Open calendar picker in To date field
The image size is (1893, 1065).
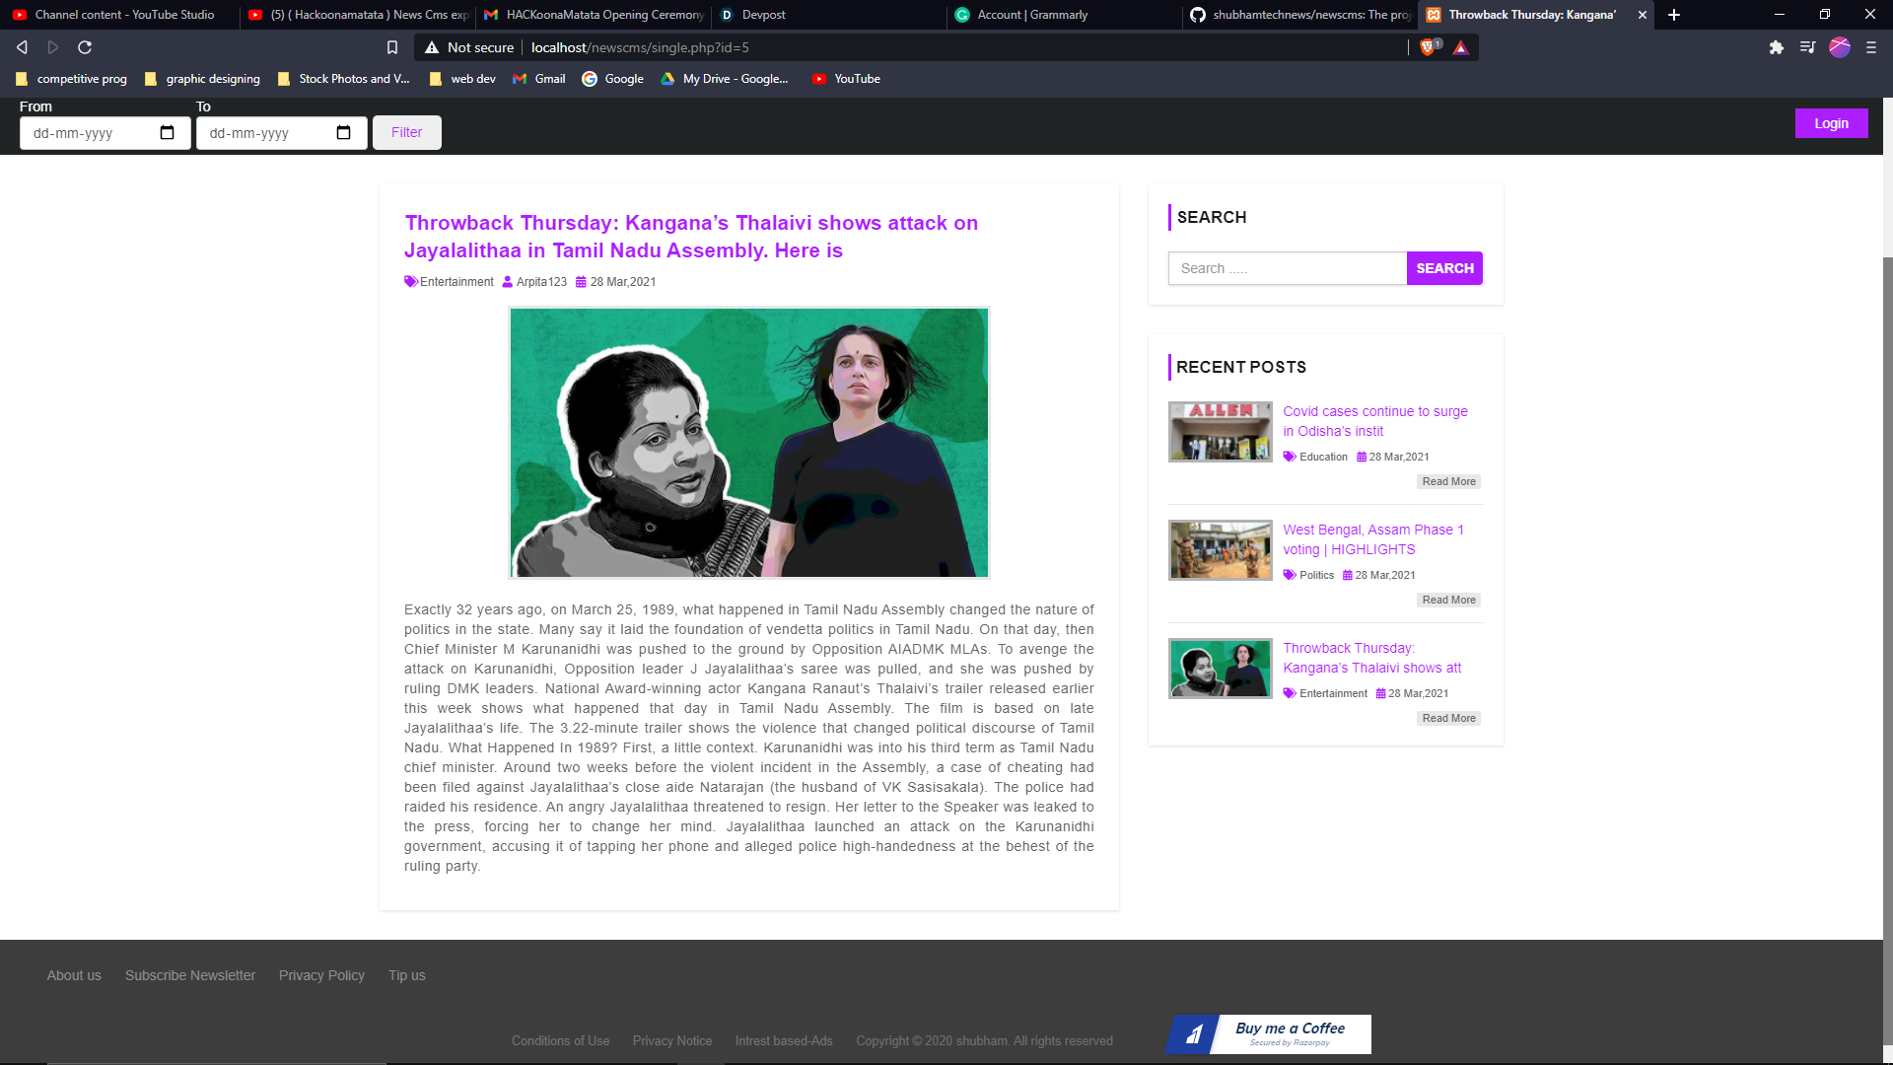tap(343, 133)
